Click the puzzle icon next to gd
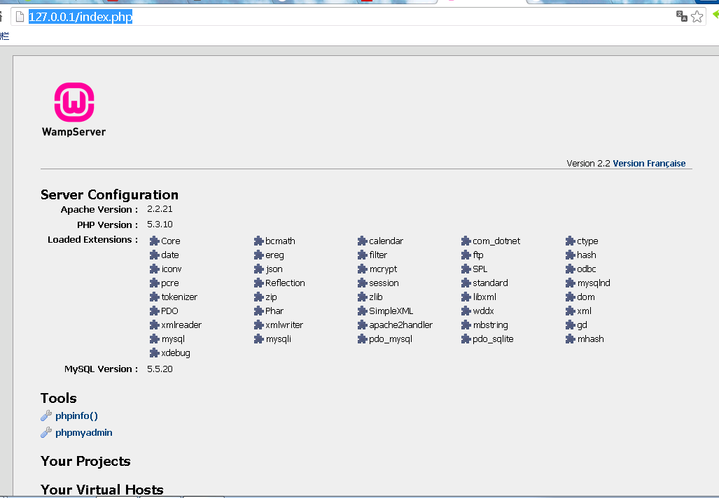The image size is (719, 498). click(570, 325)
